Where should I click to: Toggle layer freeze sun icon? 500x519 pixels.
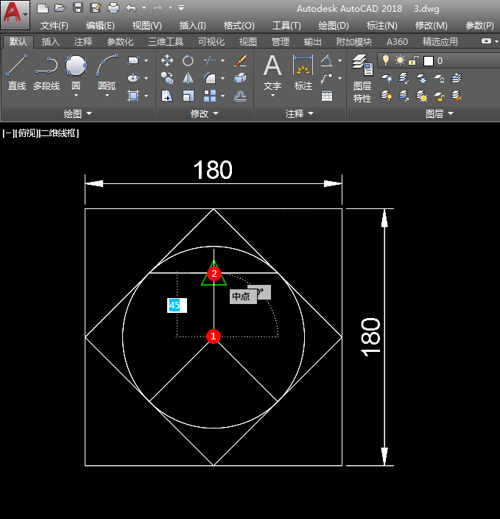point(400,60)
